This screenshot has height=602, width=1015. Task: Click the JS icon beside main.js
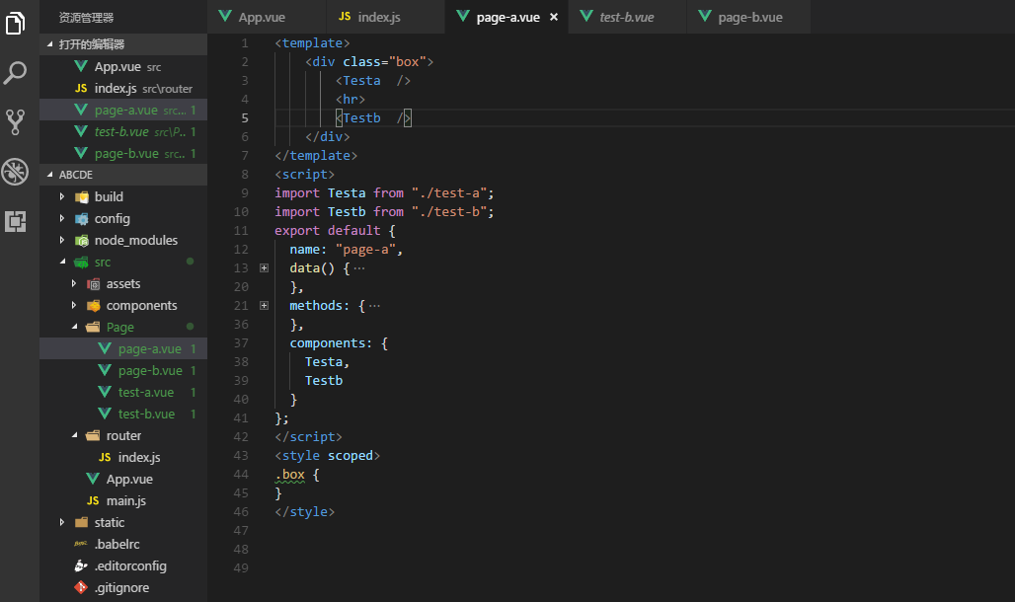[x=93, y=501]
